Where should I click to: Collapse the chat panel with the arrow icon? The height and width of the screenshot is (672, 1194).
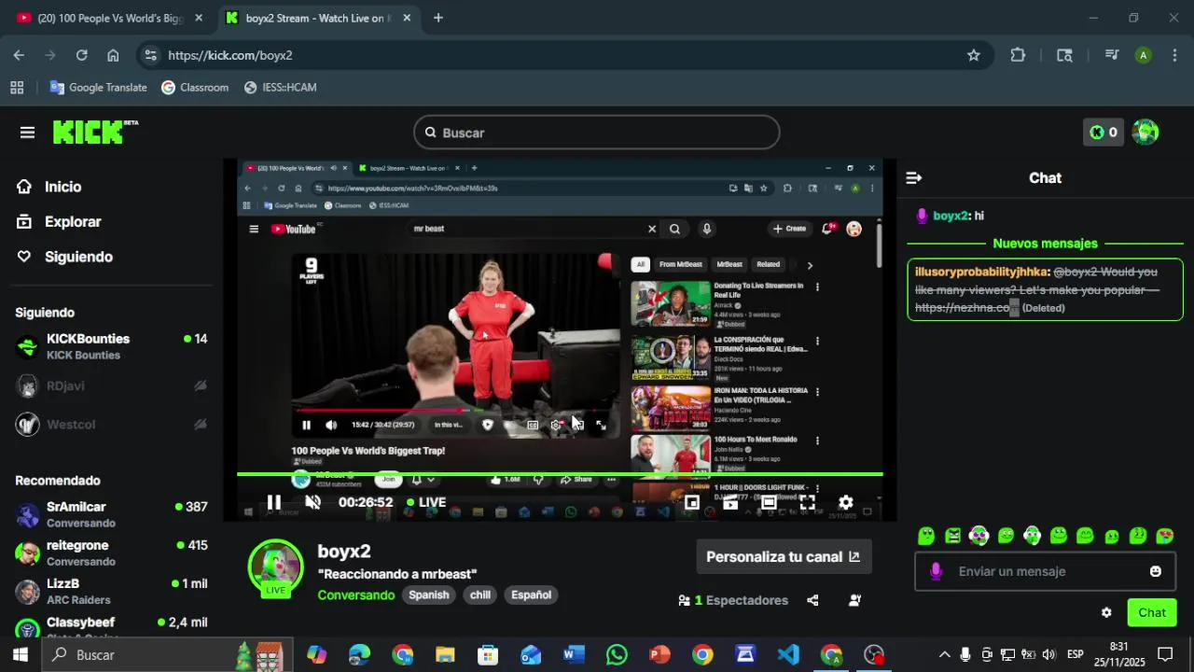coord(914,177)
